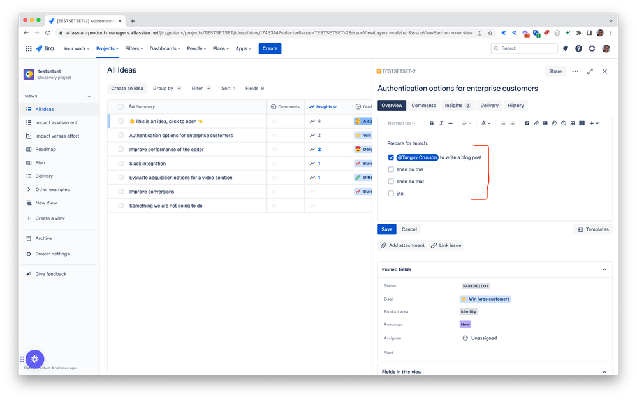Select the 'Something we are not going to do' checkbox
This screenshot has height=400, width=637.
(x=121, y=206)
